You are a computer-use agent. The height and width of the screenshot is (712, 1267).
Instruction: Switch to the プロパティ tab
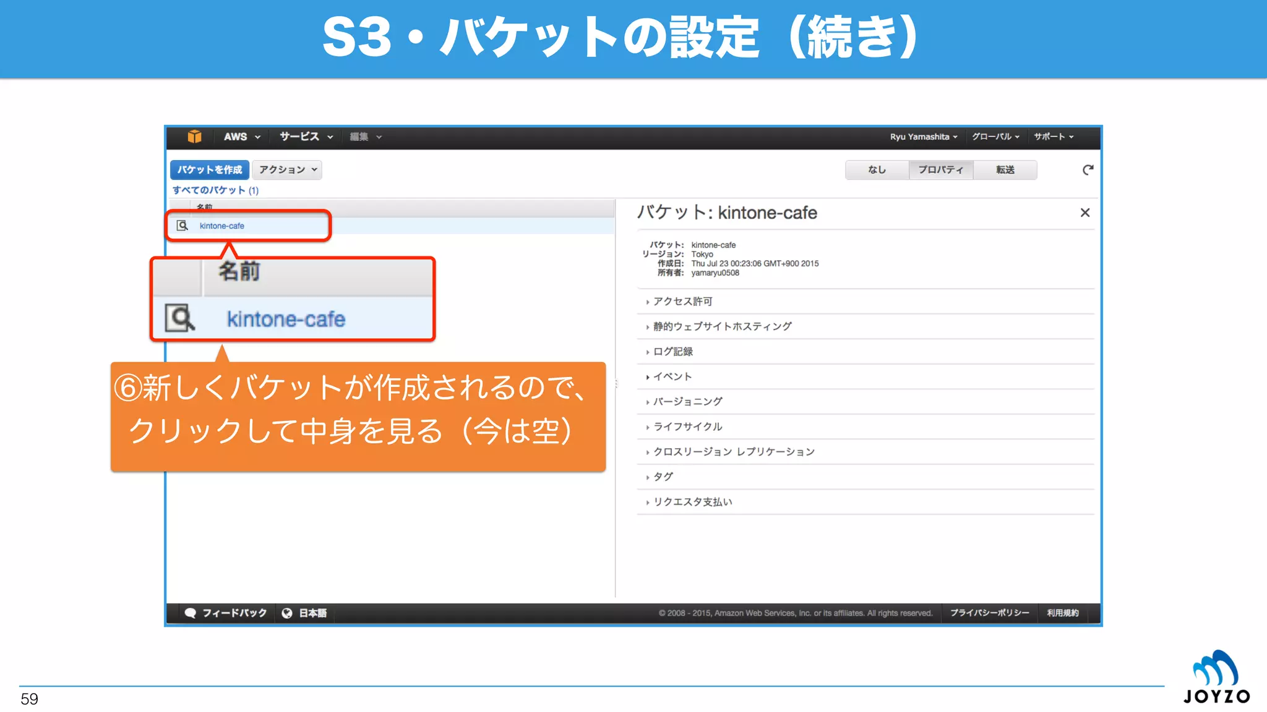coord(940,170)
